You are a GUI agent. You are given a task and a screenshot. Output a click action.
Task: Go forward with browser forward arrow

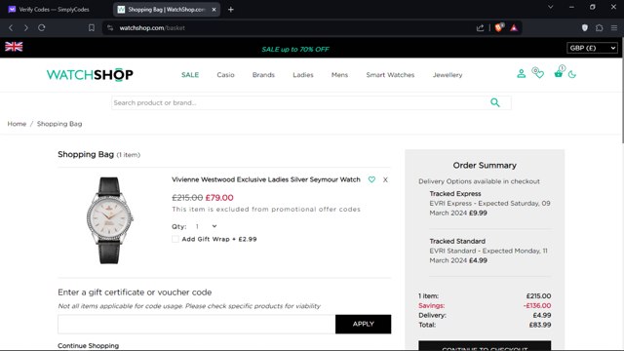point(26,28)
